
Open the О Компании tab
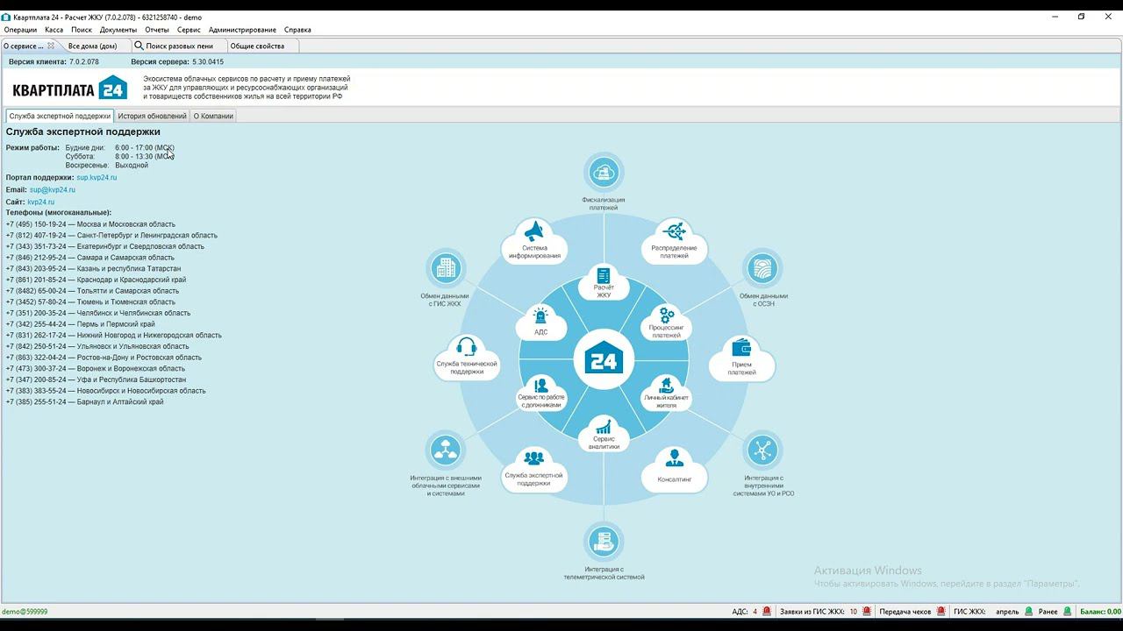click(x=213, y=116)
